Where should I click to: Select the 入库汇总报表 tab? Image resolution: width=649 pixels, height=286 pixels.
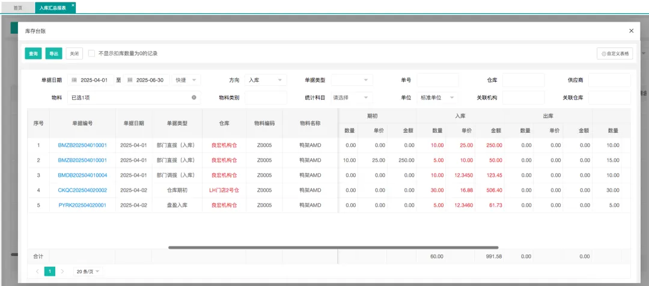click(x=52, y=8)
